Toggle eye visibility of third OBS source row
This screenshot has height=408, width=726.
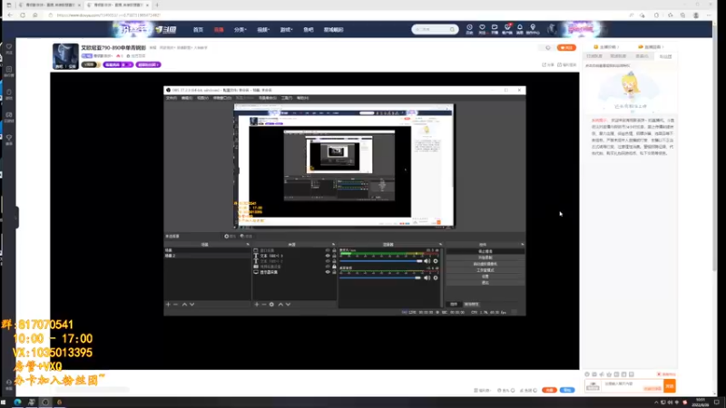(328, 261)
